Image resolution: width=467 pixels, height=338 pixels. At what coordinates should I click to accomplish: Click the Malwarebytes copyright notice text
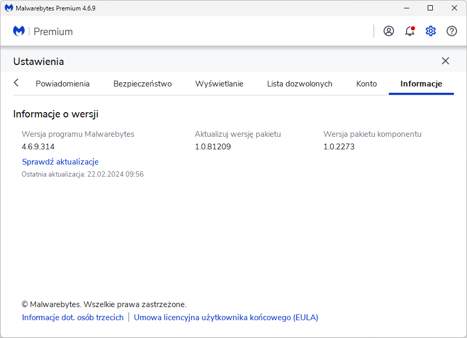click(104, 304)
